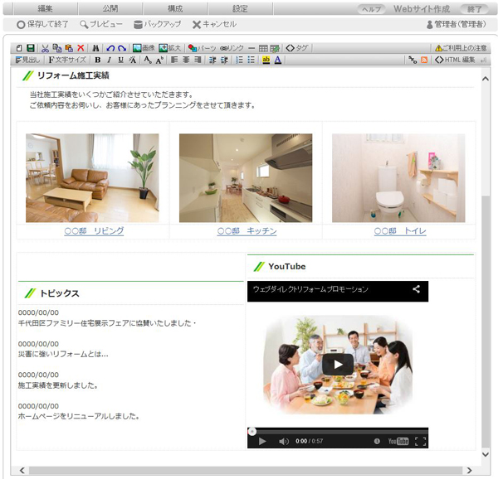Click the first of the two indent icons
Image resolution: width=498 pixels, height=479 pixels.
212,60
